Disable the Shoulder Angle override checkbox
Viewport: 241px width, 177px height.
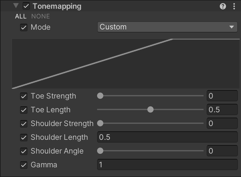(24, 151)
